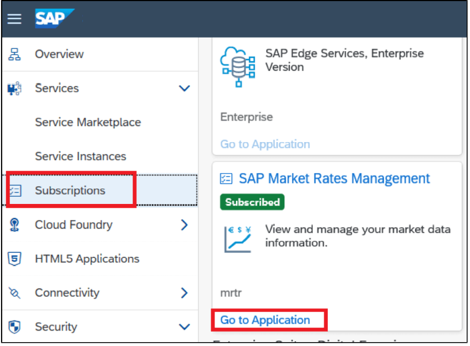This screenshot has height=346, width=470.
Task: Go to Application for SAP Edge Services
Action: [265, 144]
